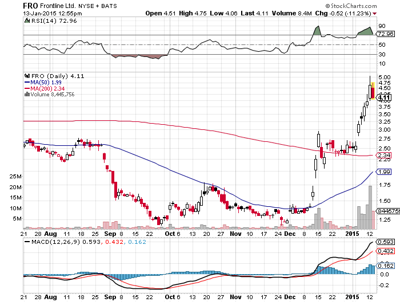Image resolution: width=400 pixels, height=302 pixels.
Task: Click the red 0.432 signal value in the MACD legend
Action: coord(114,242)
